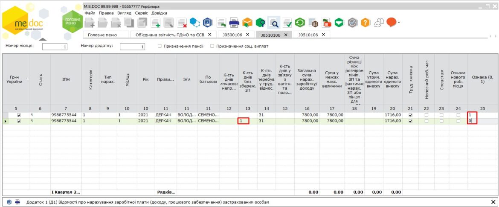Click the document icon with green arrow
Image resolution: width=499 pixels, height=207 pixels.
pos(221,23)
